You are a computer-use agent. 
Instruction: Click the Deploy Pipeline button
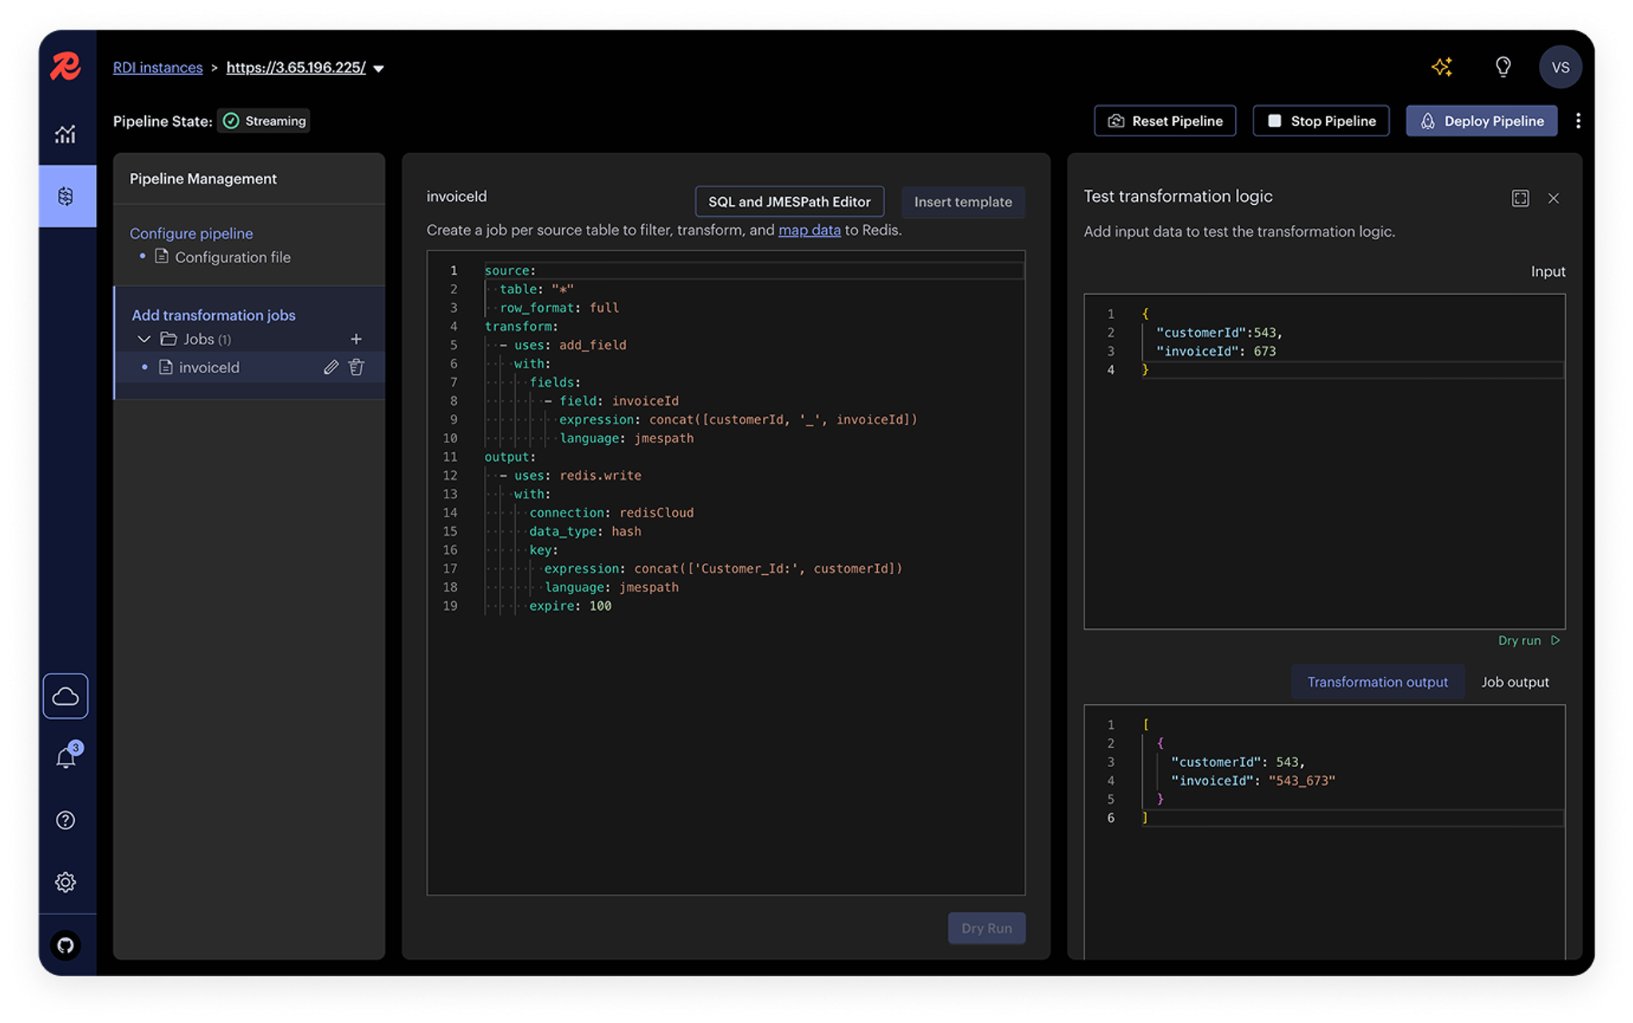coord(1481,121)
